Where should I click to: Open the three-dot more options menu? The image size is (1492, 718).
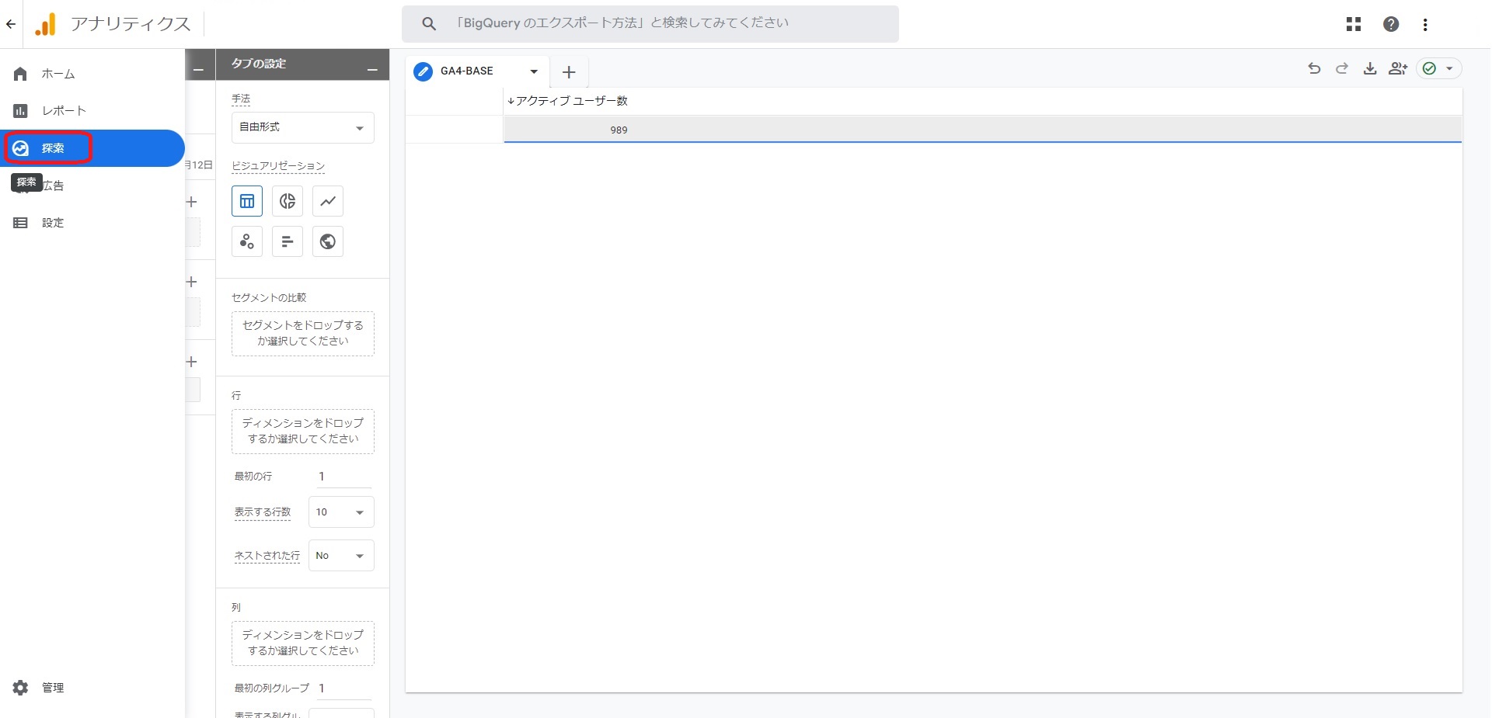1425,24
